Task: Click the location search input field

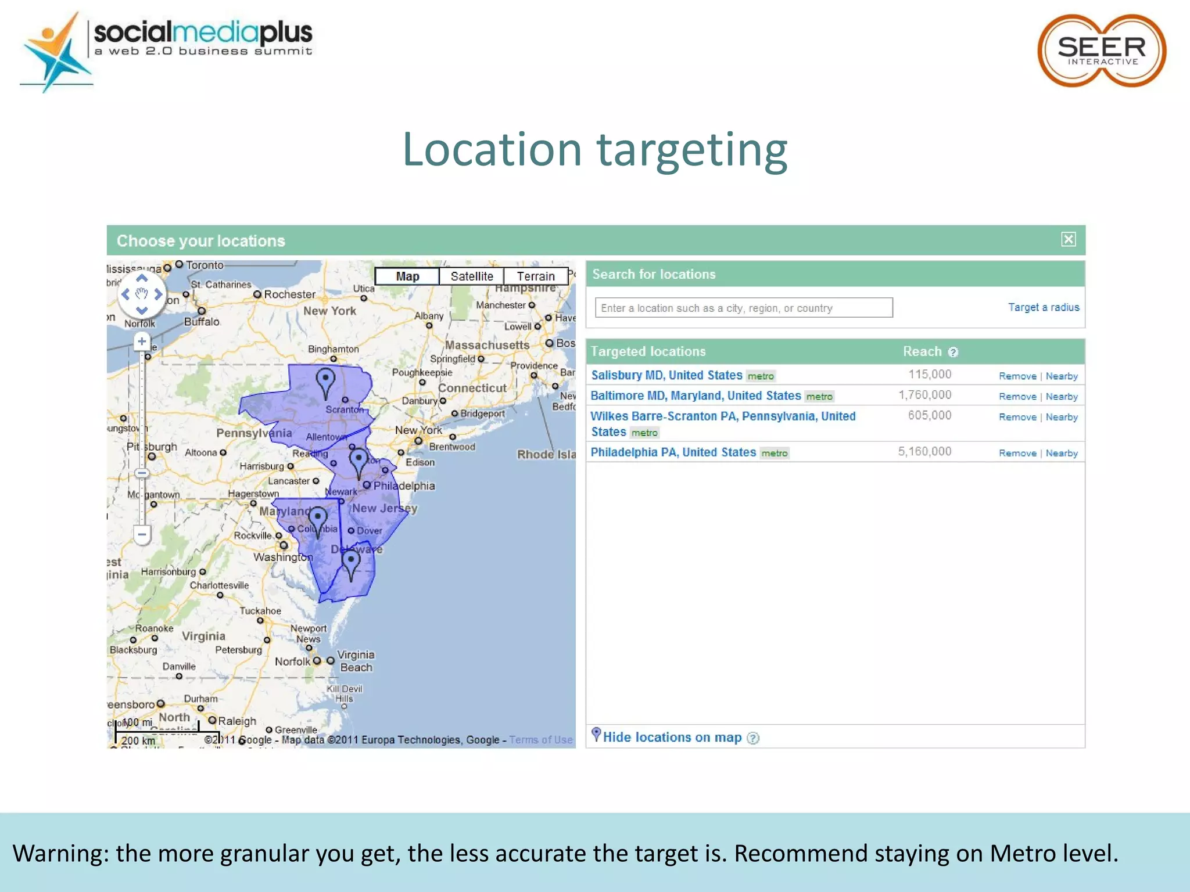Action: pos(744,308)
